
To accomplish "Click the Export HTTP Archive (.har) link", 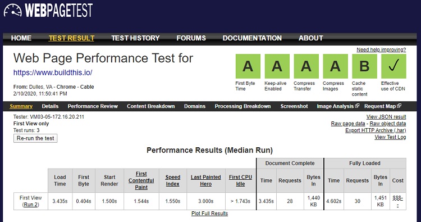I will [376, 130].
